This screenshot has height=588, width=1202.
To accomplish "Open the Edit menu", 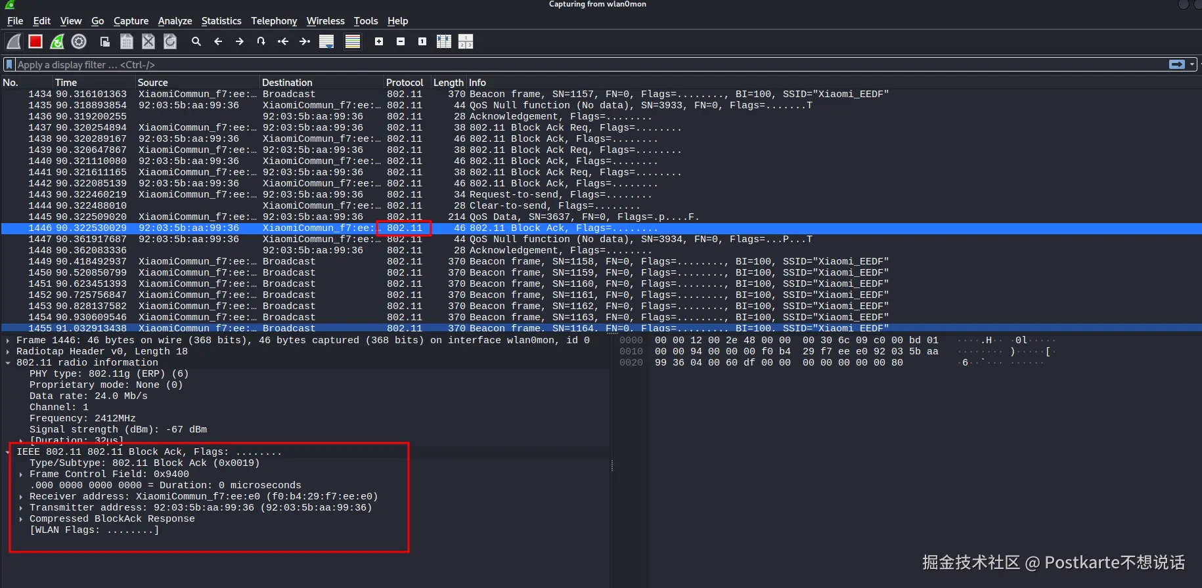I will click(42, 21).
